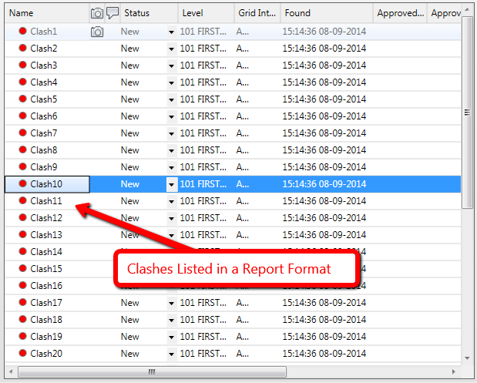Open the status dropdown for Clash10
477x383 pixels.
coord(172,184)
